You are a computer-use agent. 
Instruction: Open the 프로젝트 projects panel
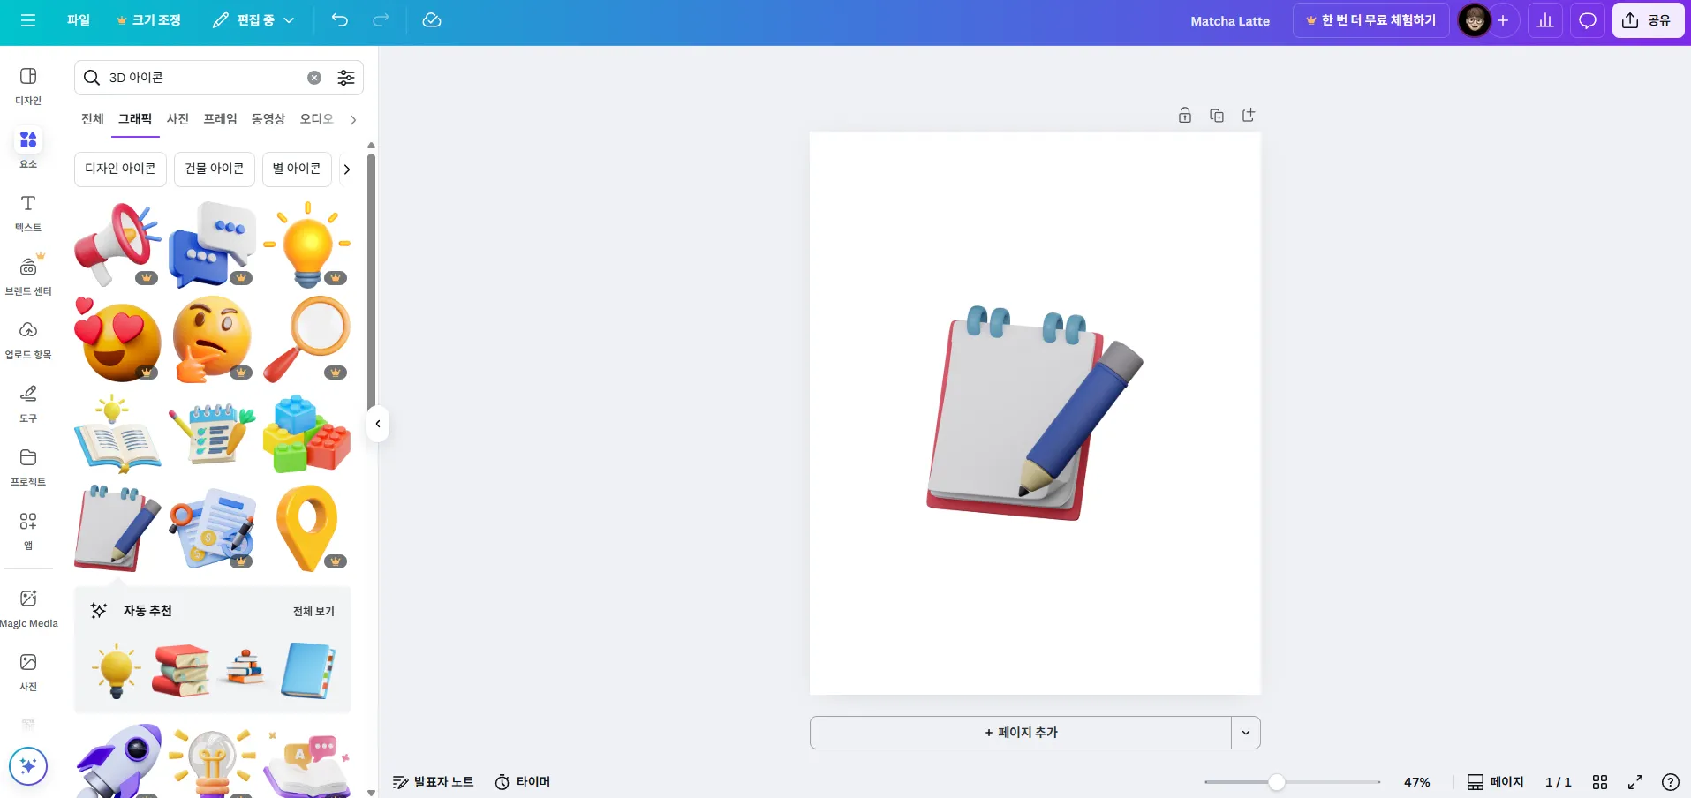[28, 467]
